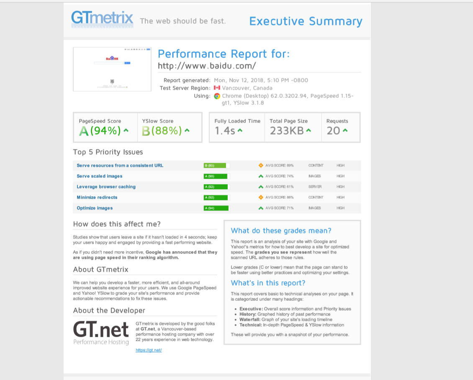Viewport: 473px width, 380px height.
Task: Click the arrow beside Requests count 20
Action: point(345,131)
